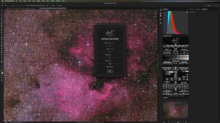Click the Home icon in the options bar

pyautogui.click(x=2, y=5)
